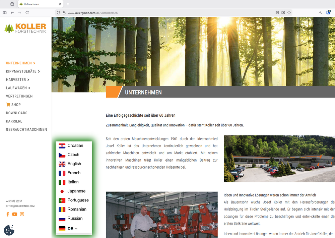This screenshot has width=335, height=238.
Task: Toggle reader view in the address bar
Action: point(277,12)
